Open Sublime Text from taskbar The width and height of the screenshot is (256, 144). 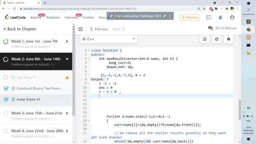[x=248, y=22]
